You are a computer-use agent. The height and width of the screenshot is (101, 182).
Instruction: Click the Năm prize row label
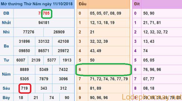pos(6,74)
